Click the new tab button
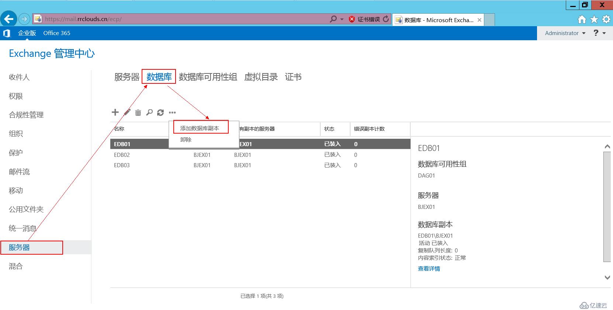The image size is (613, 310). tap(489, 20)
